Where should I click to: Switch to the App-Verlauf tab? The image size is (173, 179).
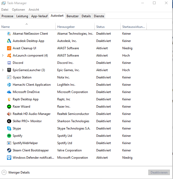click(39, 16)
